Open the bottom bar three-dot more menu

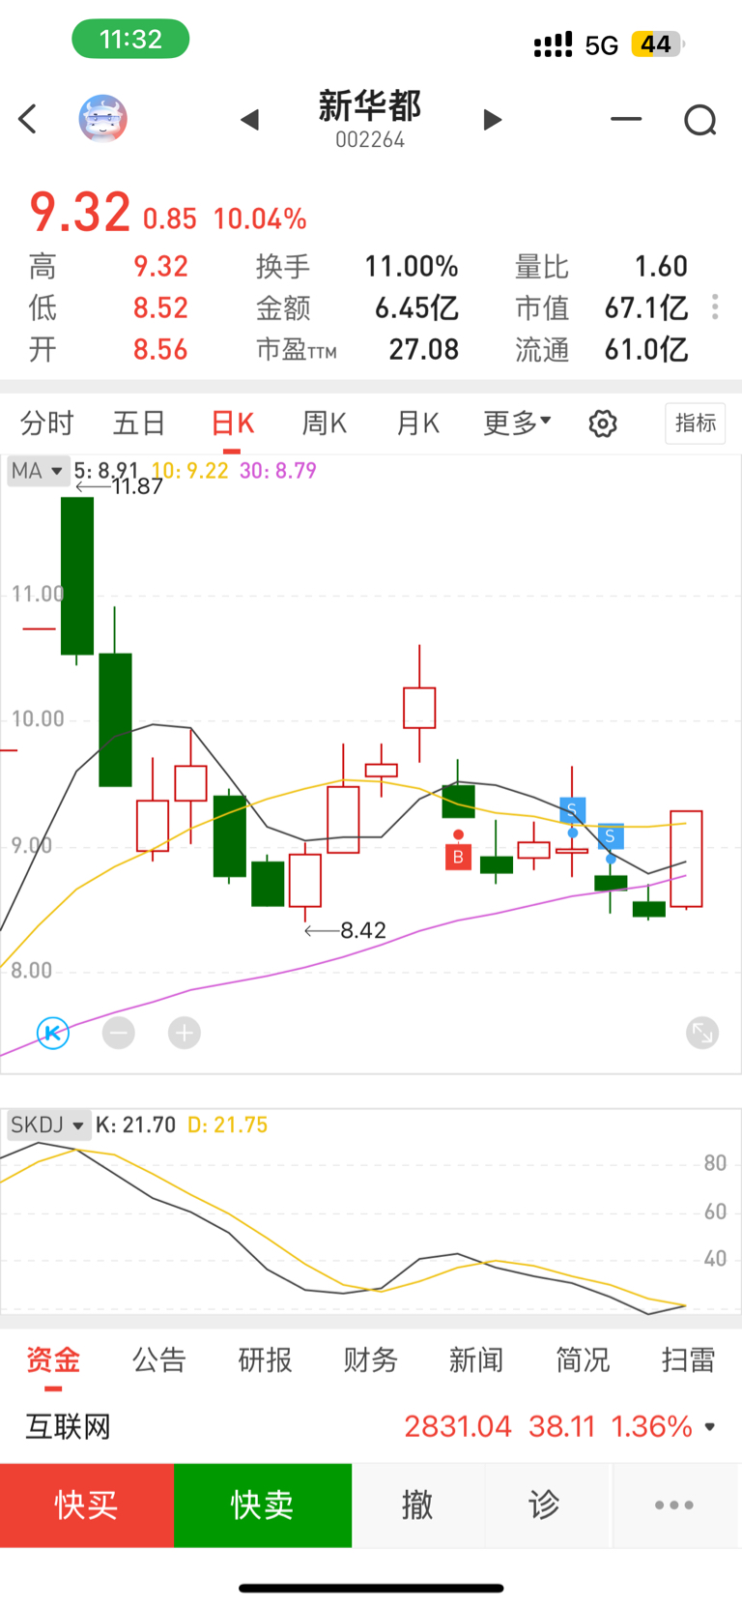click(x=674, y=1505)
